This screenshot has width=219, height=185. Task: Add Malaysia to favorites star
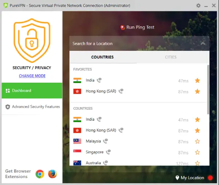(x=197, y=141)
